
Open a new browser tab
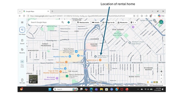click(52, 11)
